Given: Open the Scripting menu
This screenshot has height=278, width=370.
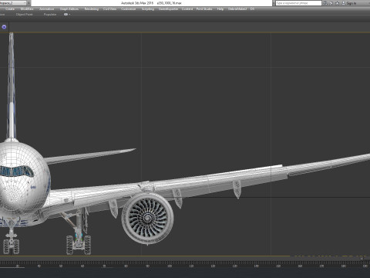Looking at the screenshot, I should point(148,9).
